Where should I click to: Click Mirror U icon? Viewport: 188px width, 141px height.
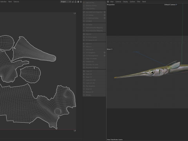(x=84, y=43)
